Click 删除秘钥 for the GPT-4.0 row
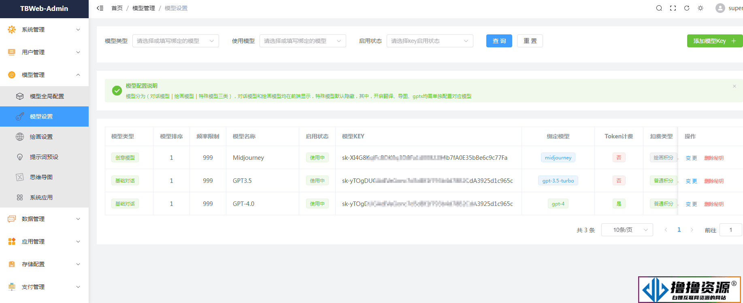This screenshot has height=303, width=743. pos(714,204)
